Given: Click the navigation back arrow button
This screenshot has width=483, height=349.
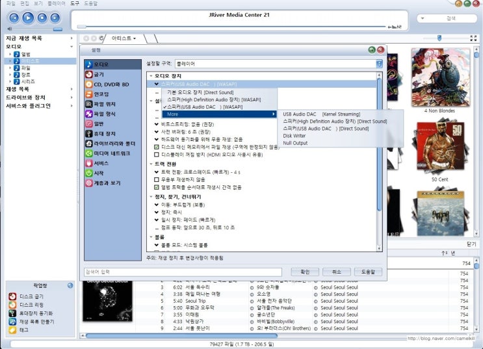Looking at the screenshot, I should click(86, 38).
